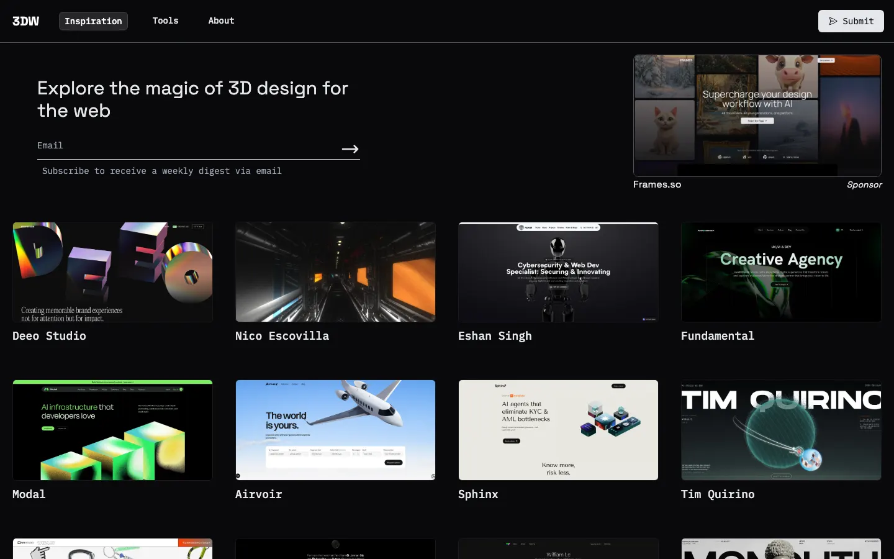Open the Airvoir title link
894x559 pixels.
(258, 494)
